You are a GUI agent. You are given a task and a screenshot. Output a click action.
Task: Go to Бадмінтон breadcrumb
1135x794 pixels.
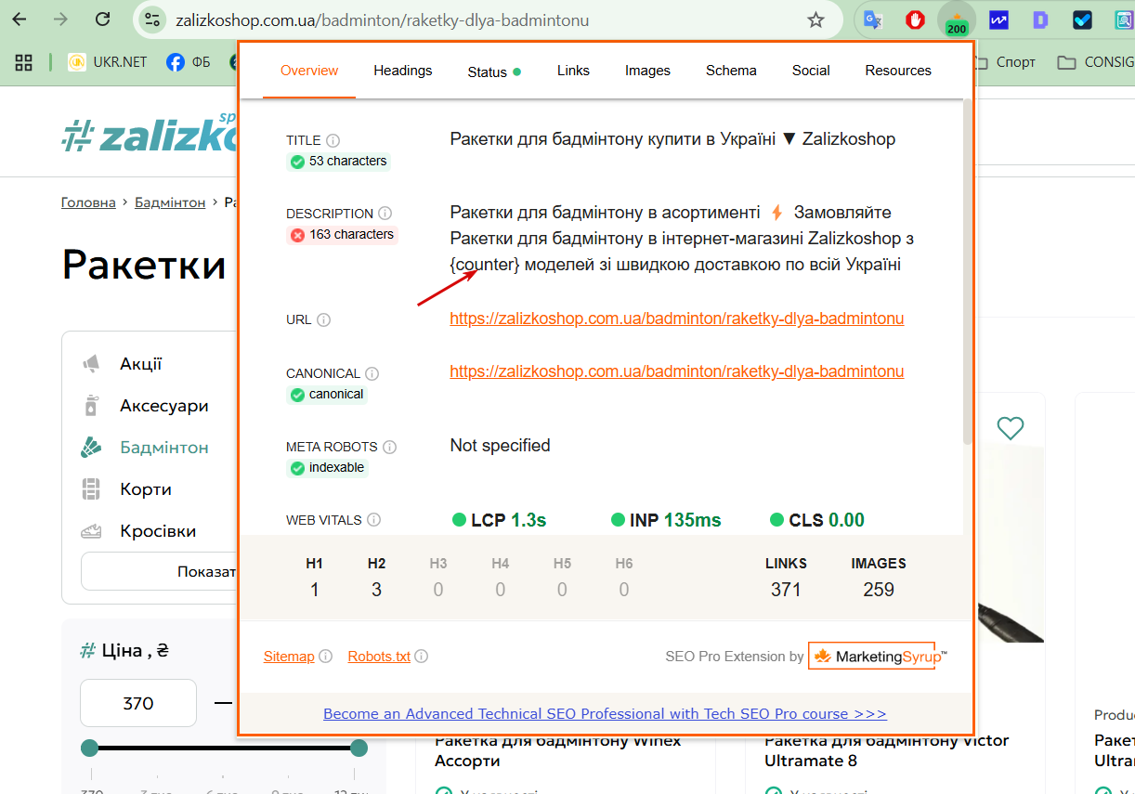[170, 202]
